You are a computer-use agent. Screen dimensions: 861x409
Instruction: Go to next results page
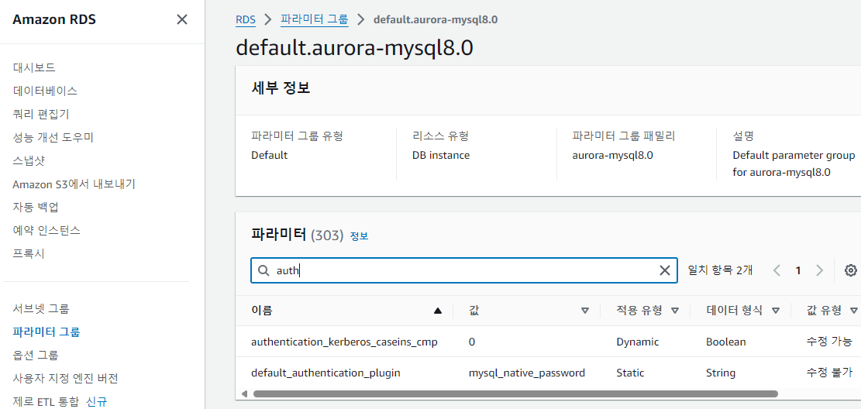click(x=819, y=270)
